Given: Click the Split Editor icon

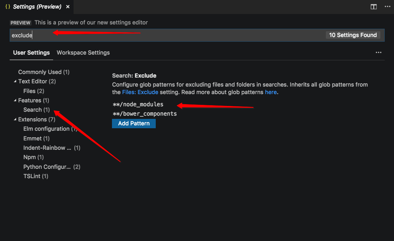Looking at the screenshot, I should 374,6.
